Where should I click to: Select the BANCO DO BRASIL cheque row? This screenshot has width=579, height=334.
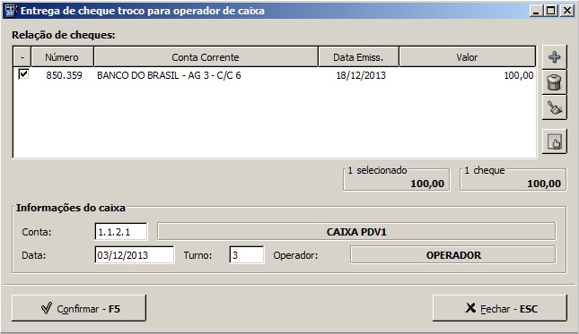click(x=275, y=75)
